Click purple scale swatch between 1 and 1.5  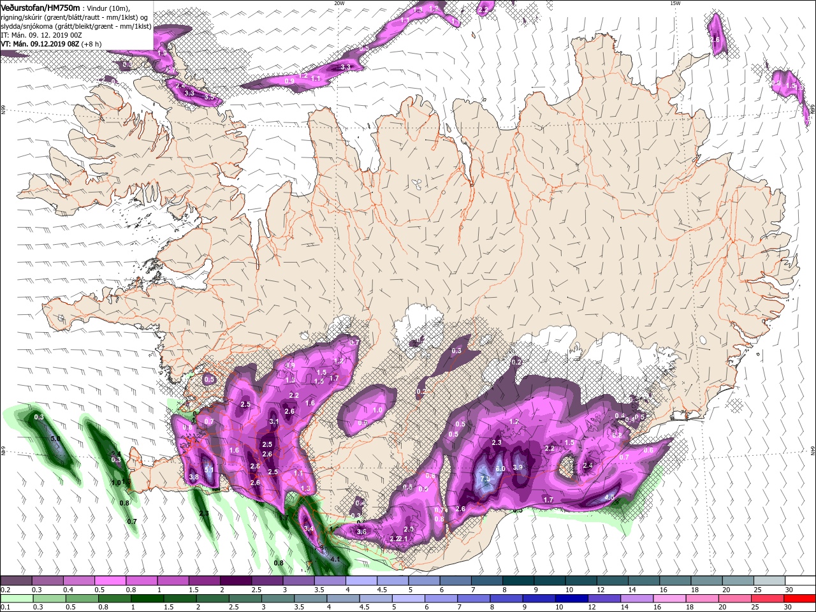[x=173, y=581]
